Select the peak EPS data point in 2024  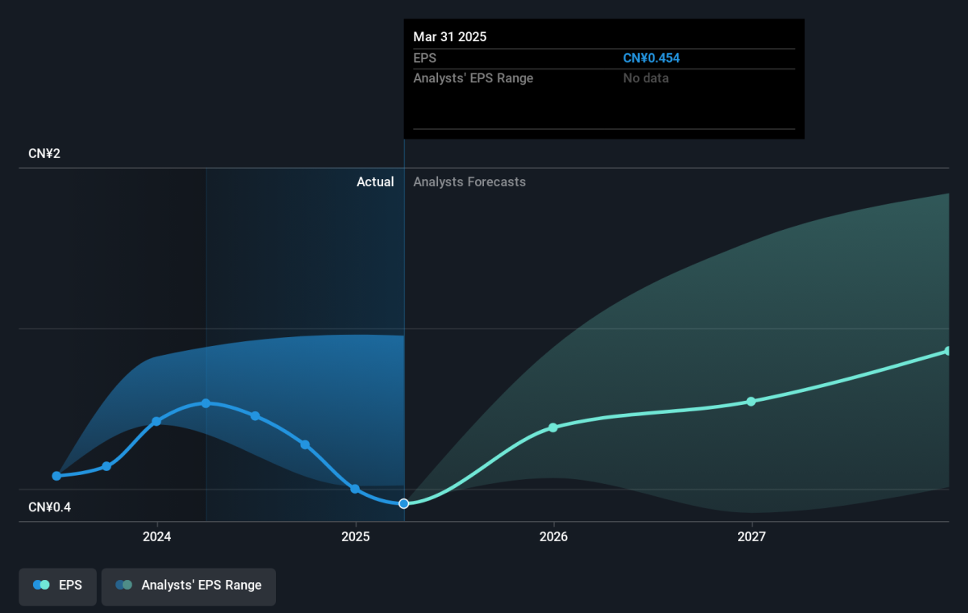point(206,403)
